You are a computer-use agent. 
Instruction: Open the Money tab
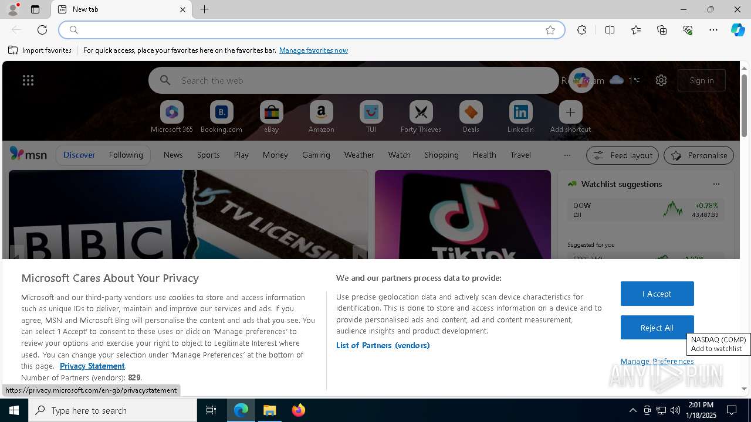(275, 155)
